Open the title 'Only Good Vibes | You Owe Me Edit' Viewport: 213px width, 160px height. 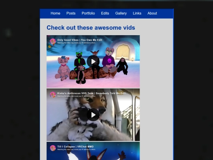pos(80,40)
